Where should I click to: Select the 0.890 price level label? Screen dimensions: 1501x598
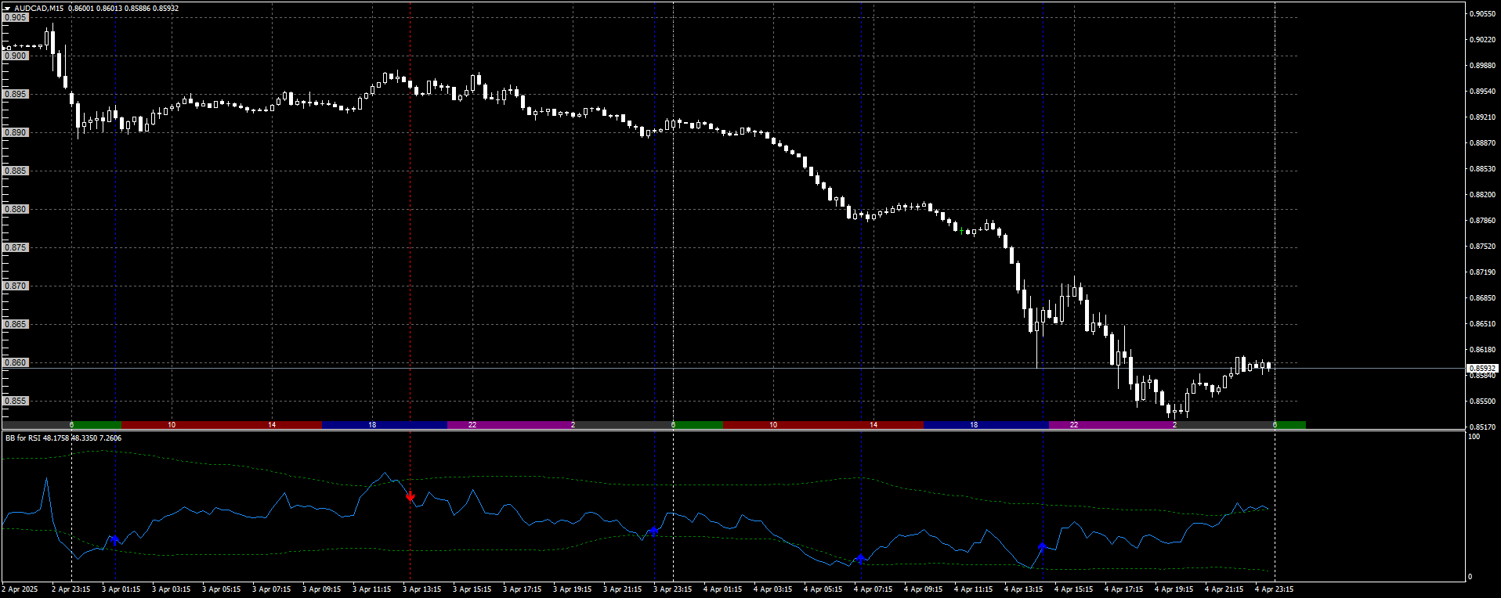(16, 132)
